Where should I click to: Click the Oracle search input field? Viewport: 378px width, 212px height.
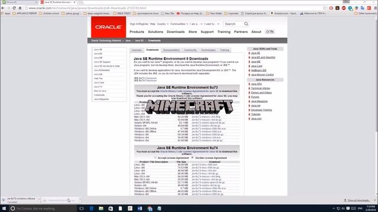(233, 24)
